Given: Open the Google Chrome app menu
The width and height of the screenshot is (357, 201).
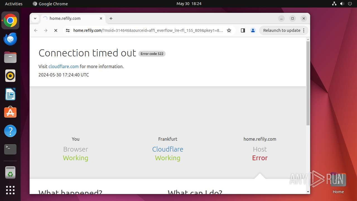Looking at the screenshot, I should coord(50,4).
